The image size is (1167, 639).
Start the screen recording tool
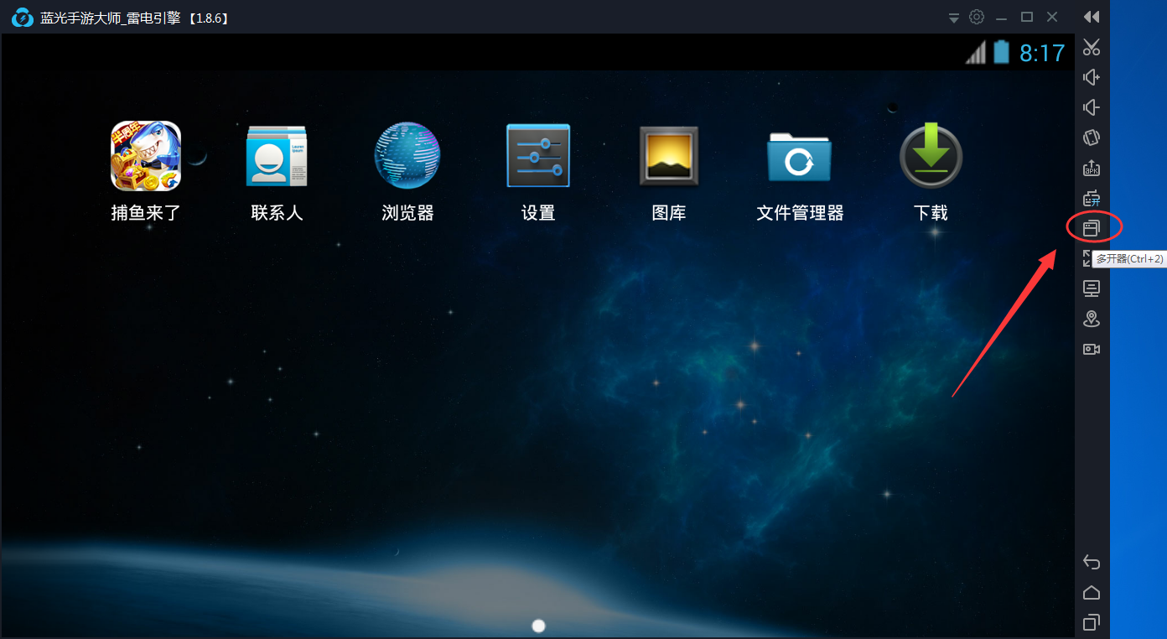click(x=1092, y=349)
